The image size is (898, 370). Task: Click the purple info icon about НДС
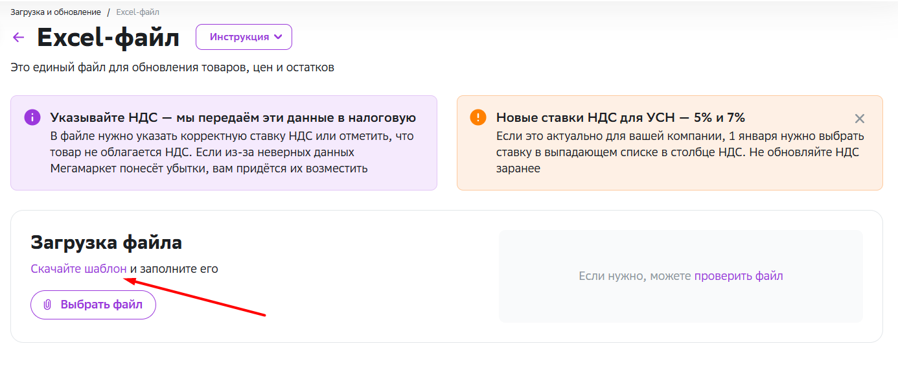tap(32, 117)
